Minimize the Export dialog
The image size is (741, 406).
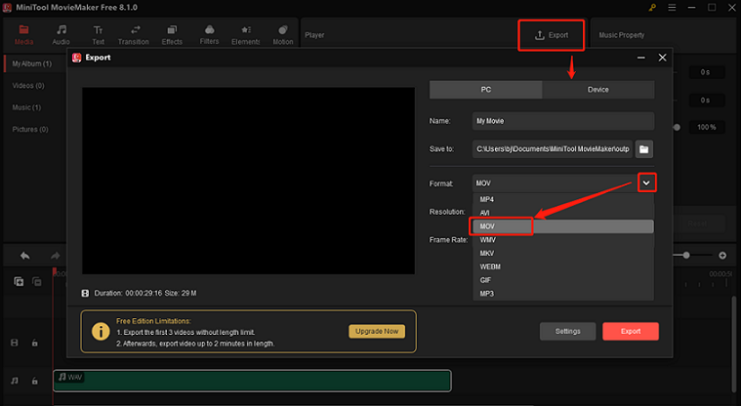coord(640,58)
